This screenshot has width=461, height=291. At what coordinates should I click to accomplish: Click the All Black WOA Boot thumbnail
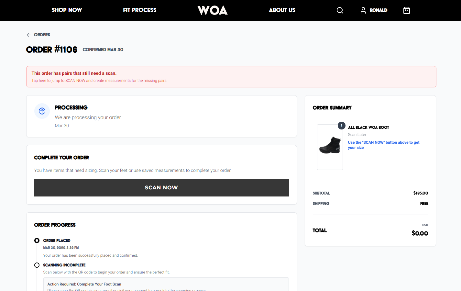[330, 147]
